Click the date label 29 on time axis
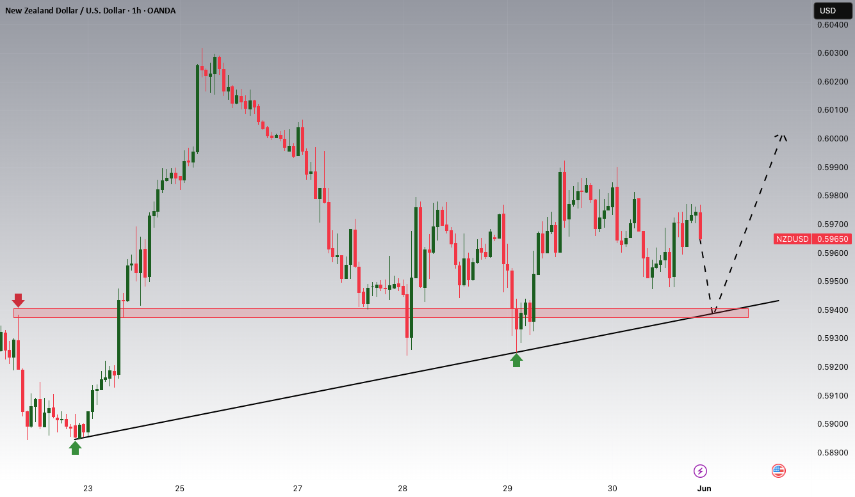The width and height of the screenshot is (855, 497). tap(508, 489)
